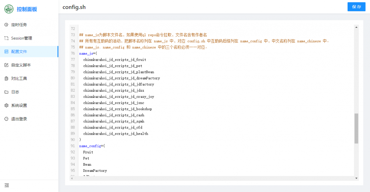The height and width of the screenshot is (192, 370).
Task: Click the folder icon beside 日志
Action: [x=6, y=92]
